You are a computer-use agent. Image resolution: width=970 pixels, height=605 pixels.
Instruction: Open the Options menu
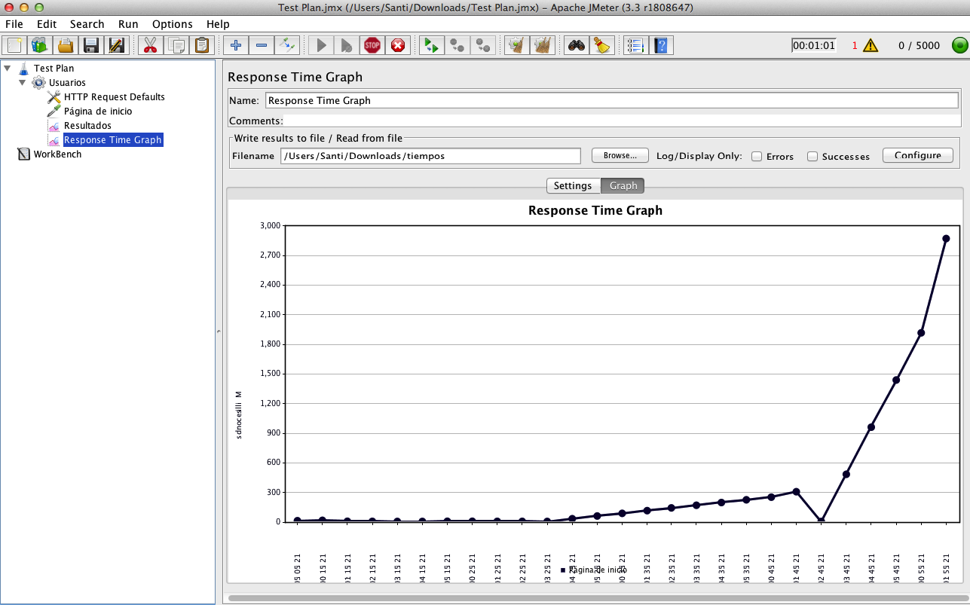click(x=173, y=24)
